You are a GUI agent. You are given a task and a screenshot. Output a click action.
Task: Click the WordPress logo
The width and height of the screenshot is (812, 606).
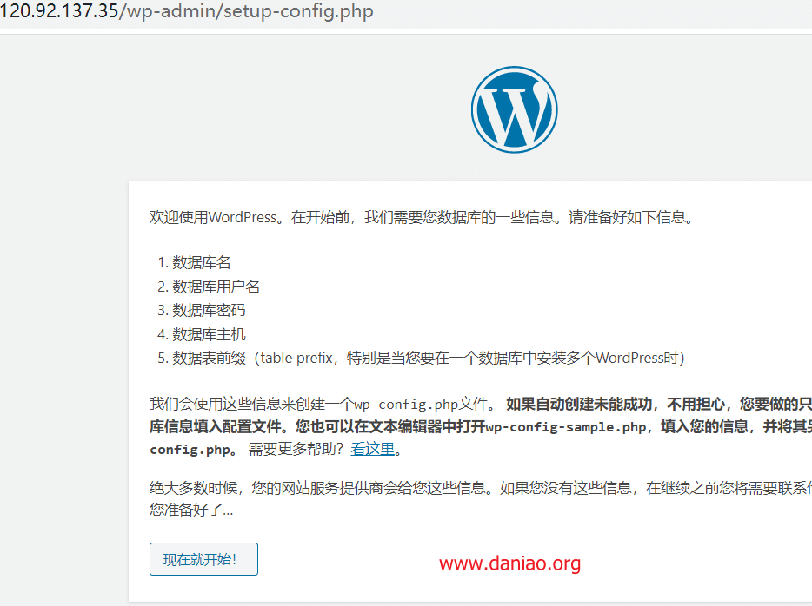tap(514, 109)
